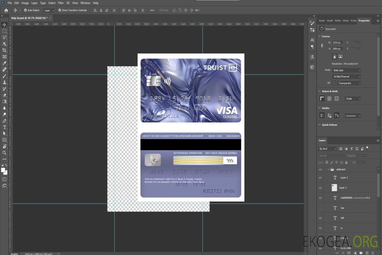Image resolution: width=382 pixels, height=255 pixels.
Task: Toggle Show Transform Controls checkbox
Action: [x=60, y=10]
